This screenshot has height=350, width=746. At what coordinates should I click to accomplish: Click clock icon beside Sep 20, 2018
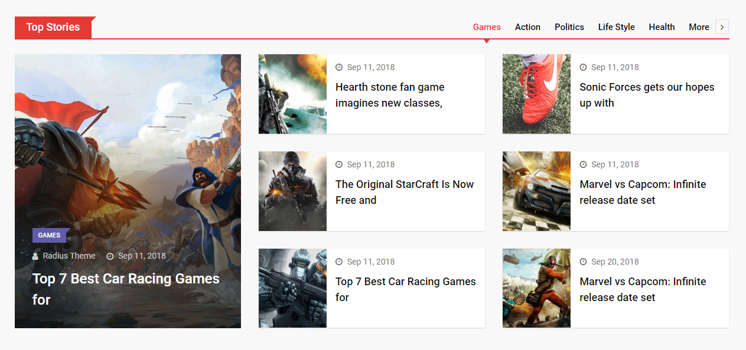tap(583, 262)
